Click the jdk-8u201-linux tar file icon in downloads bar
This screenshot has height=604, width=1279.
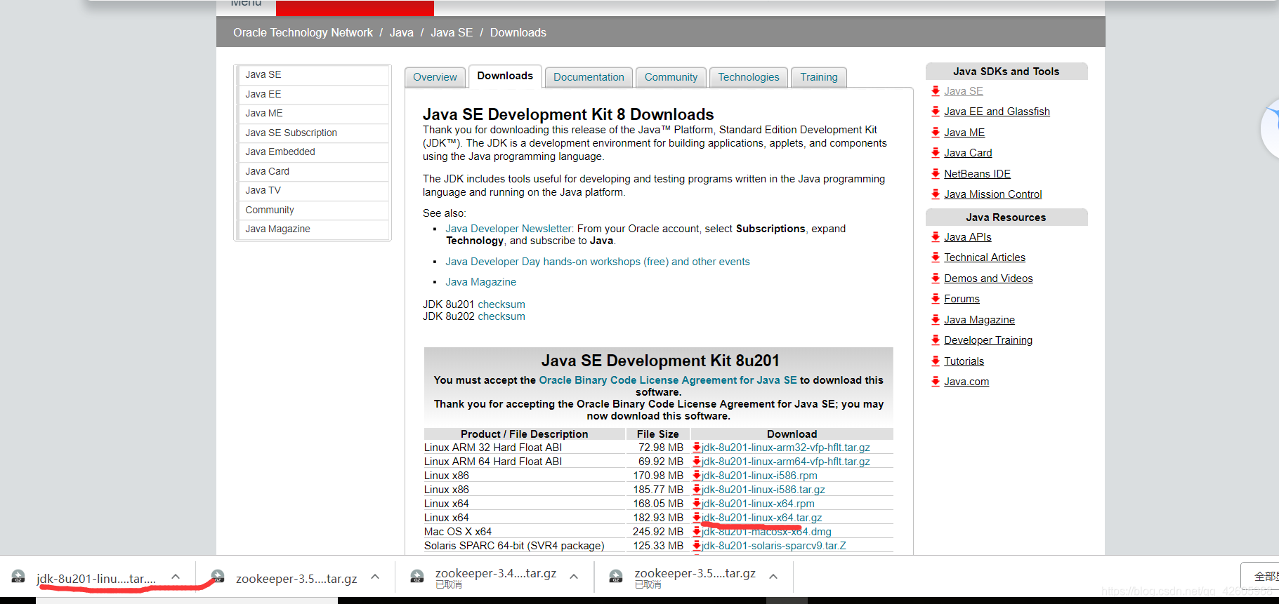(x=18, y=577)
